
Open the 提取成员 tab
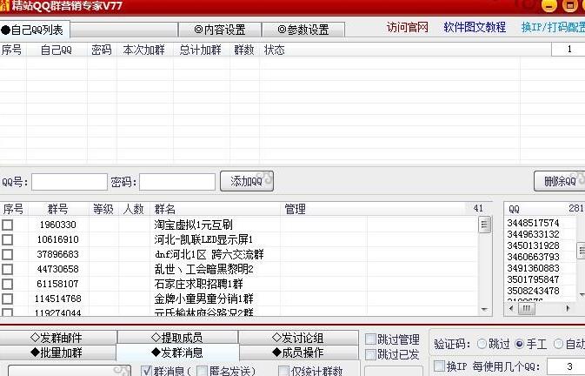[x=177, y=338]
